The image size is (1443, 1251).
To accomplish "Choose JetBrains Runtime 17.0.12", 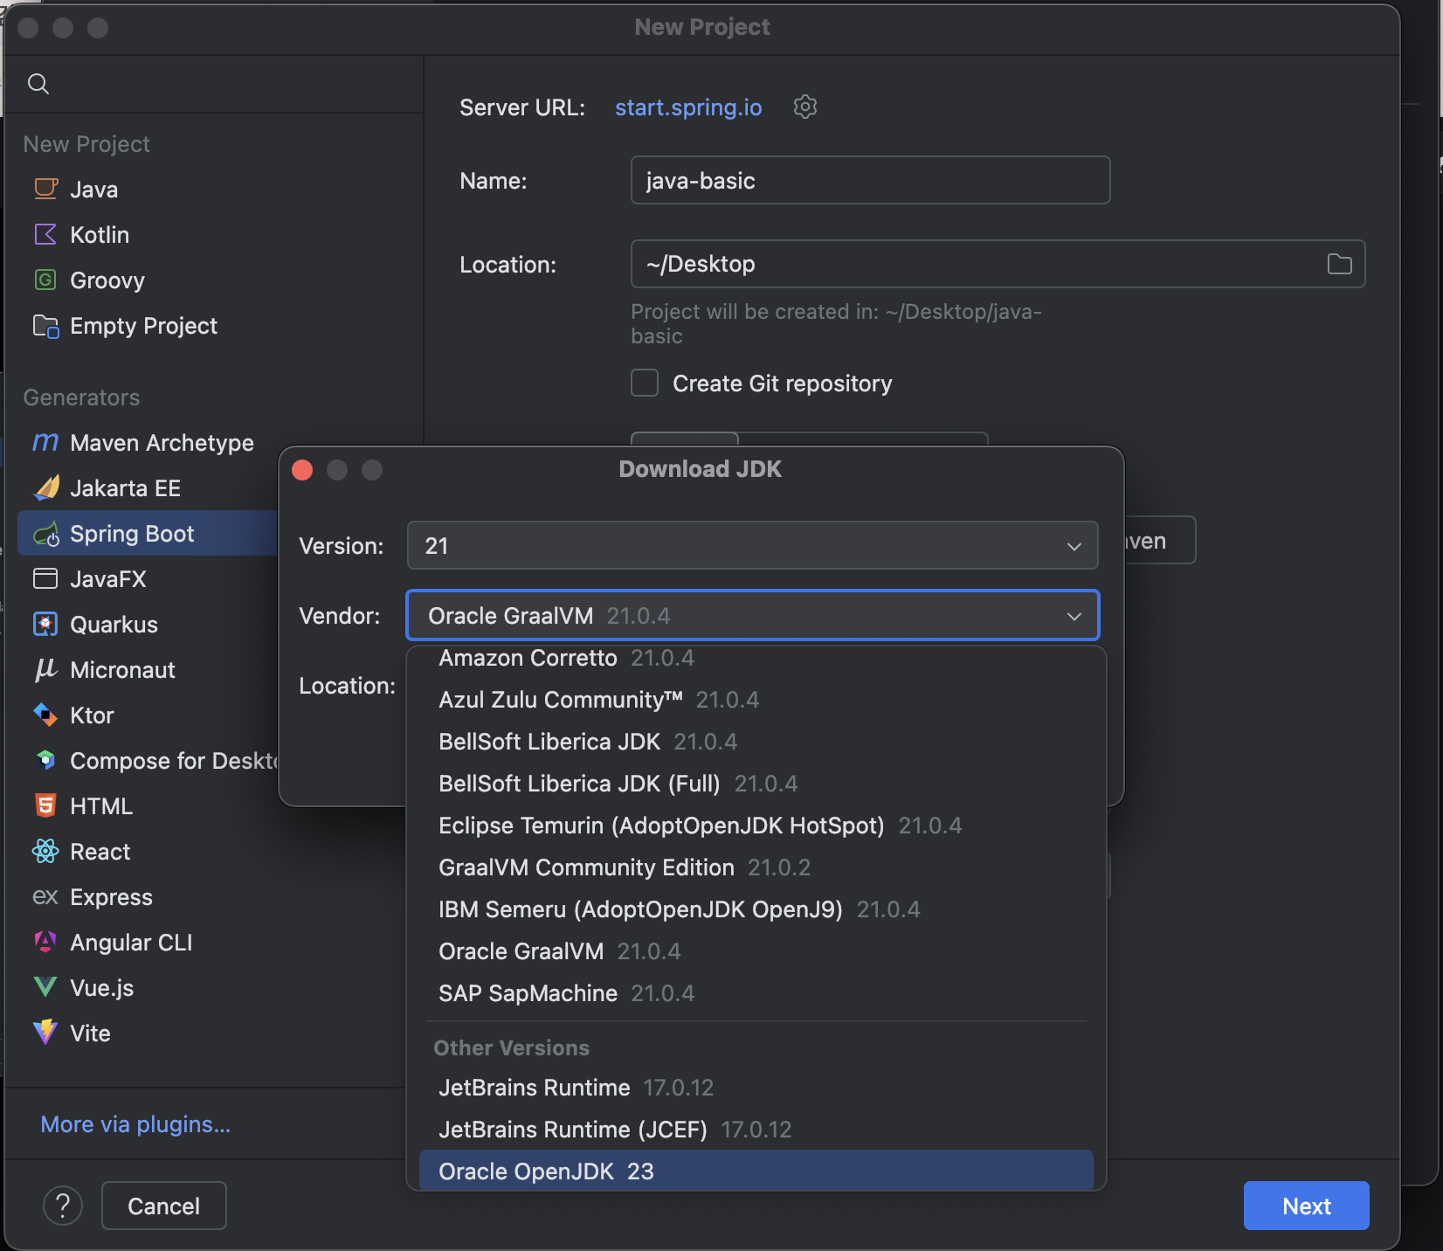I will click(756, 1088).
